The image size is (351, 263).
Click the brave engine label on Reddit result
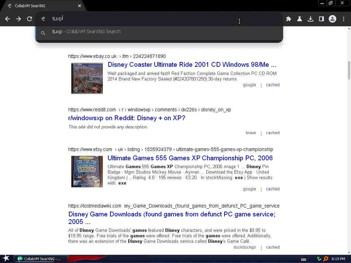click(x=251, y=133)
